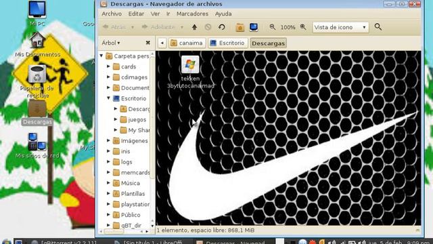Screen dimensions: 433x244
Task: Click the search magnifier icon
Action: (378, 27)
